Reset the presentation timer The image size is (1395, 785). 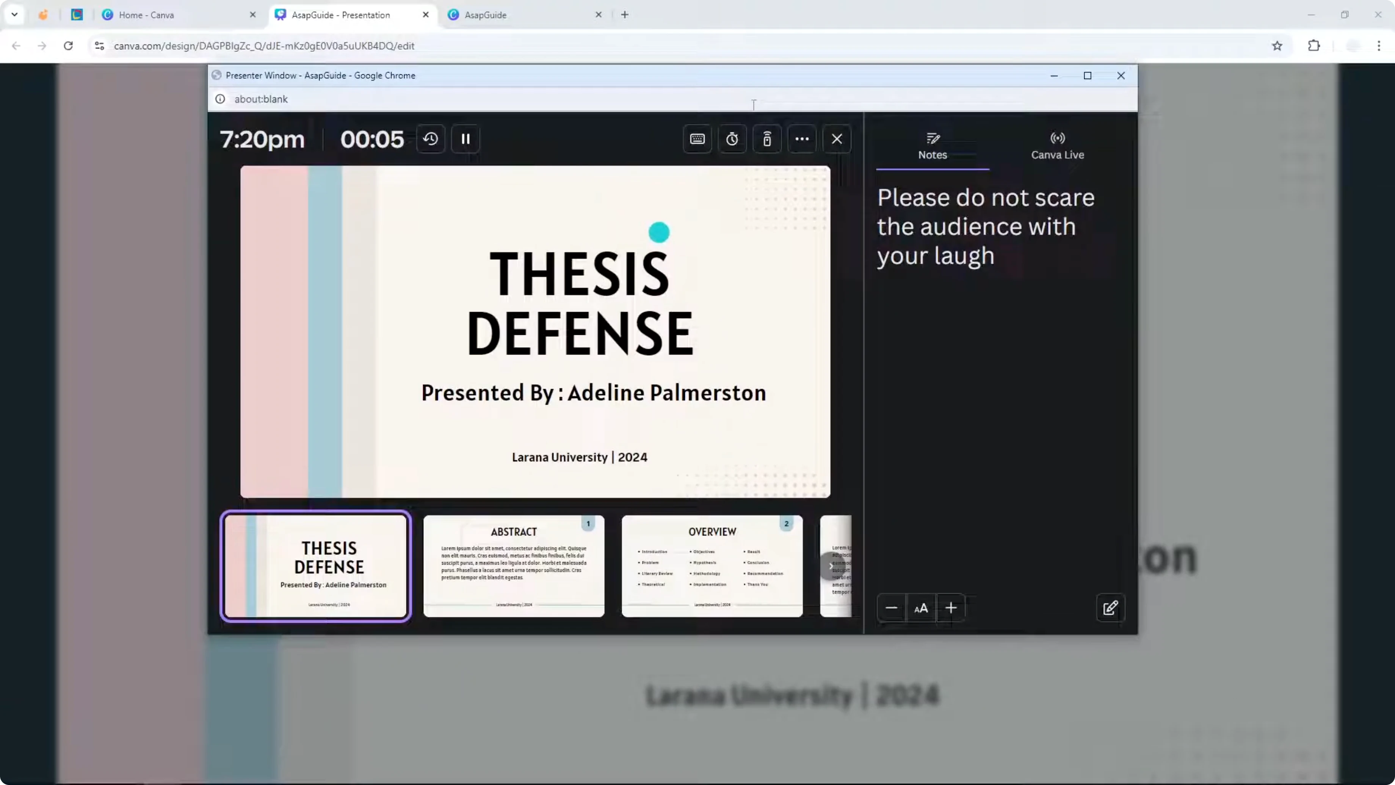(431, 139)
